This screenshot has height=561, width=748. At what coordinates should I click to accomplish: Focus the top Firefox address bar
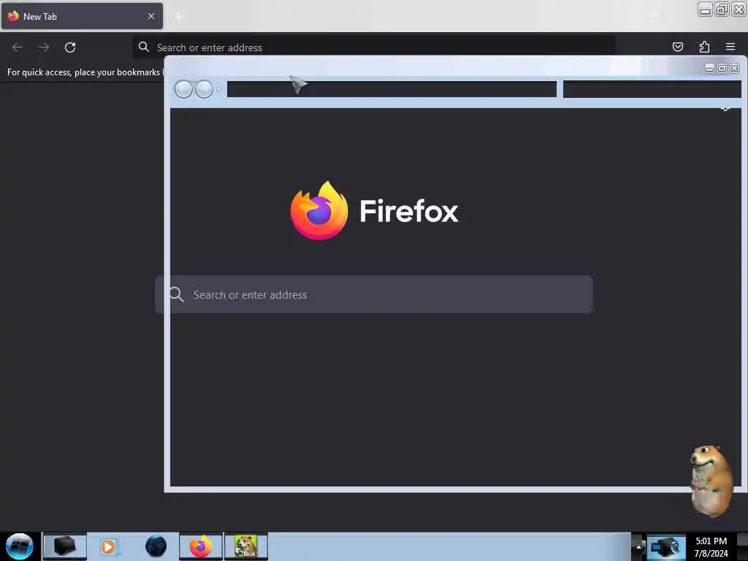coord(373,47)
